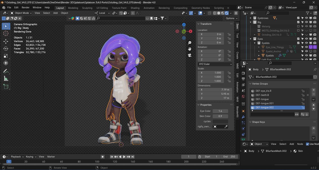This screenshot has height=170, width=319.
Task: Click the eyedropper next to rigify_own
Action: (x=226, y=127)
